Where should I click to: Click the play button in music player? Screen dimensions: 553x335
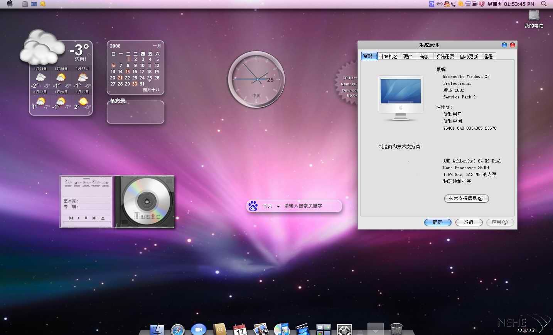(79, 218)
